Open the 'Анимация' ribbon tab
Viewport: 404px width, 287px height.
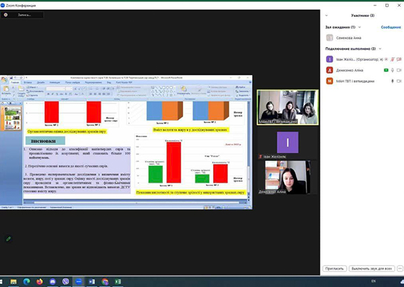55,83
